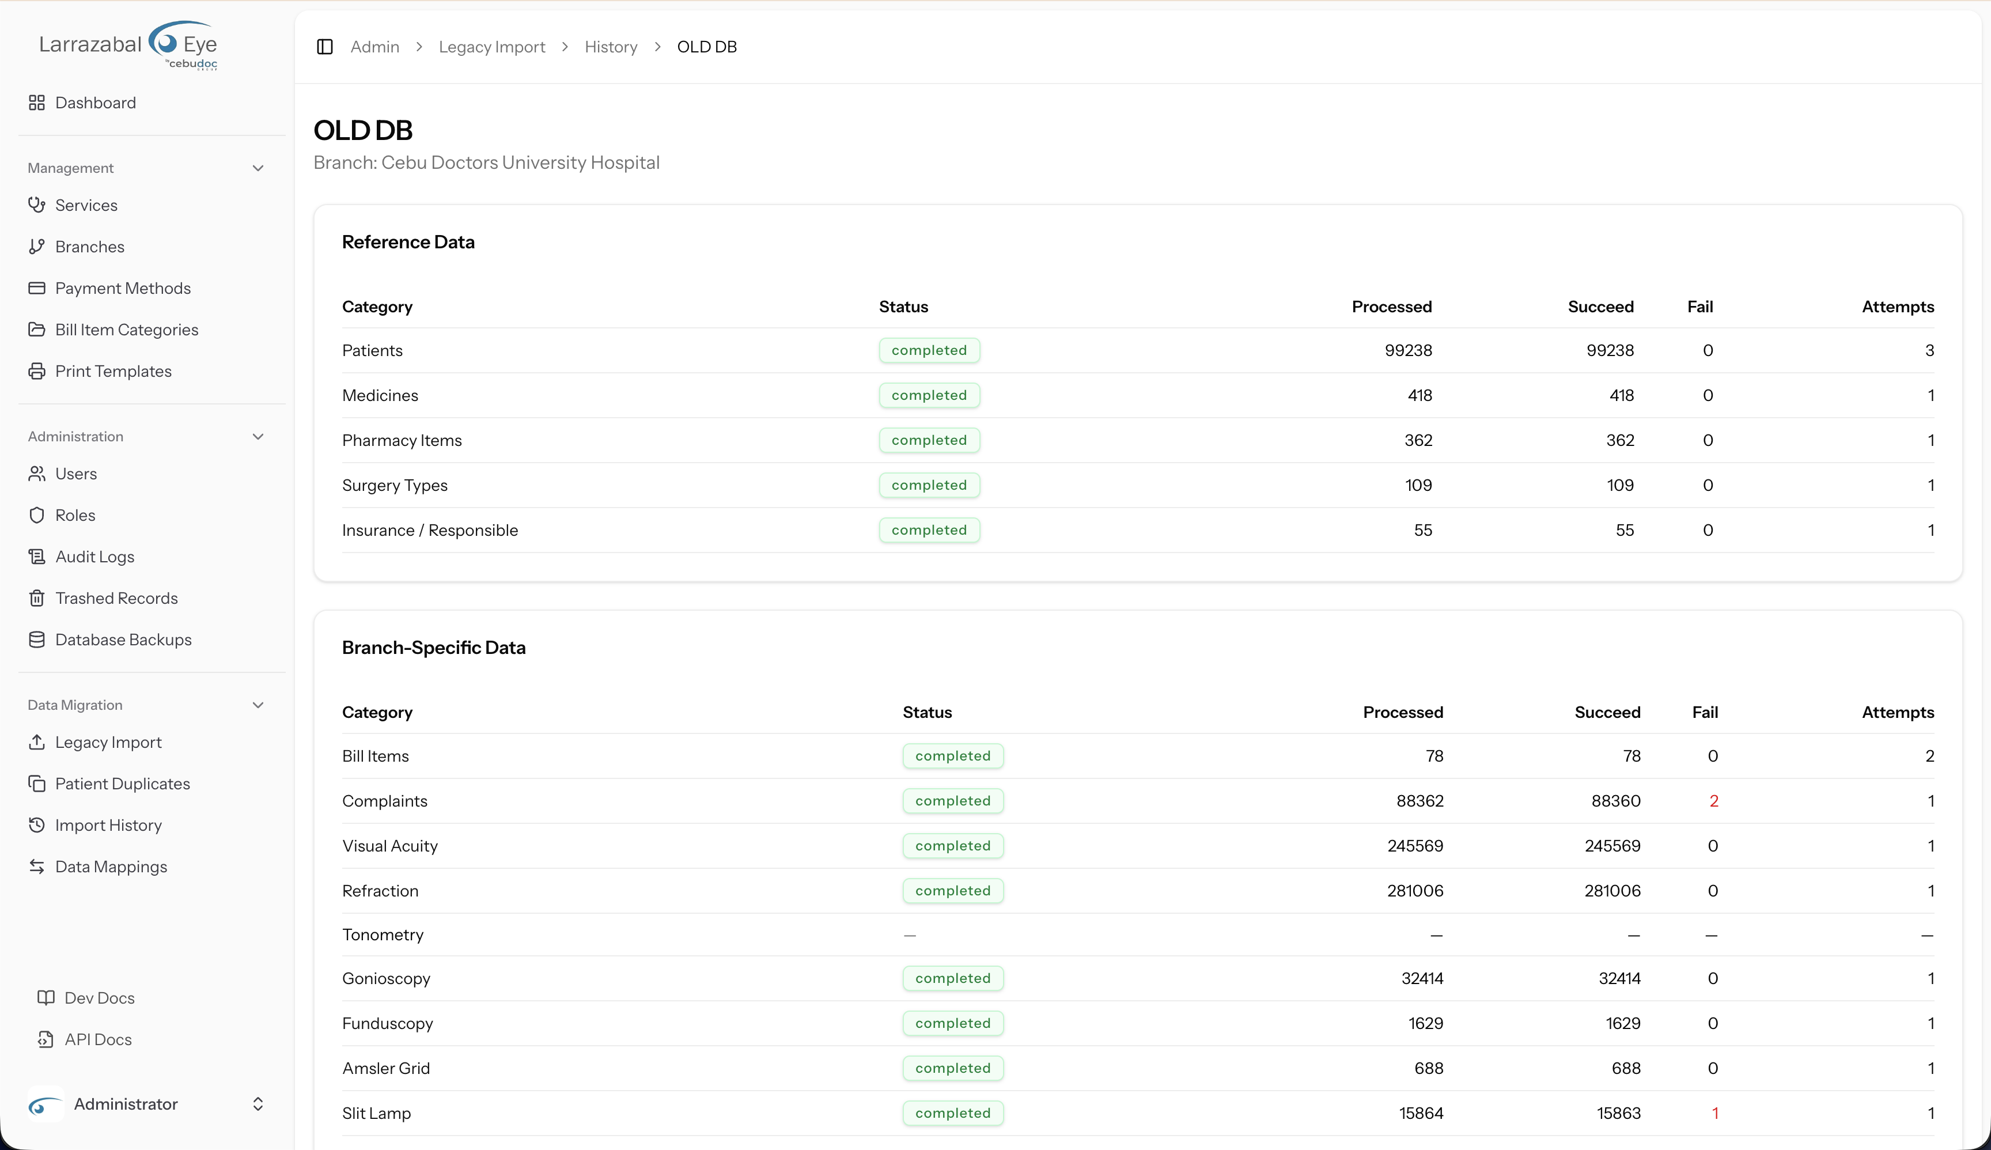Click the Surgery Types category cell
The height and width of the screenshot is (1150, 1991).
click(x=394, y=486)
